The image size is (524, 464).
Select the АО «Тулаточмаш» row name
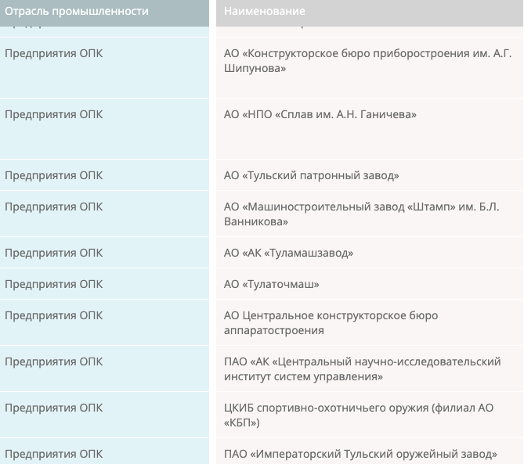pos(271,284)
